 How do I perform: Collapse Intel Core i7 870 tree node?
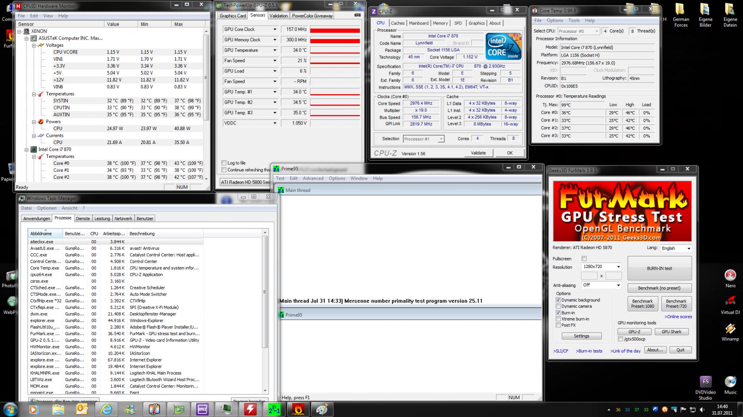point(27,150)
